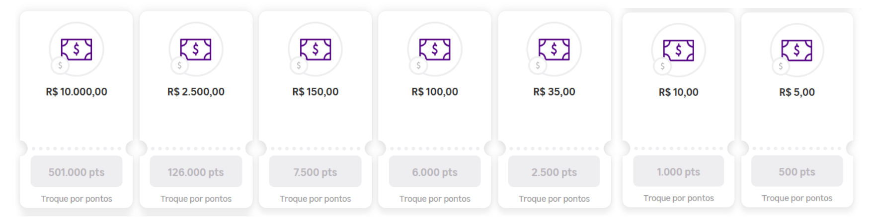Redeem with the 500 pts button
Image resolution: width=870 pixels, height=217 pixels.
tap(796, 171)
